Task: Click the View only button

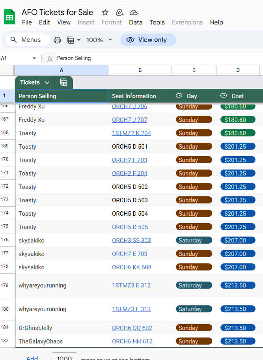Action: click(x=148, y=40)
